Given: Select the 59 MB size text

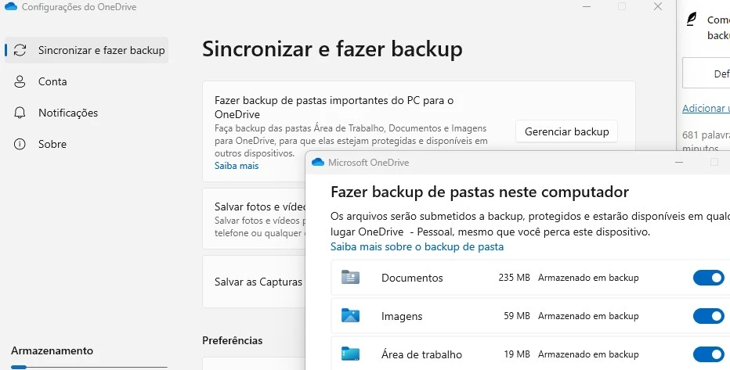Looking at the screenshot, I should coord(517,316).
